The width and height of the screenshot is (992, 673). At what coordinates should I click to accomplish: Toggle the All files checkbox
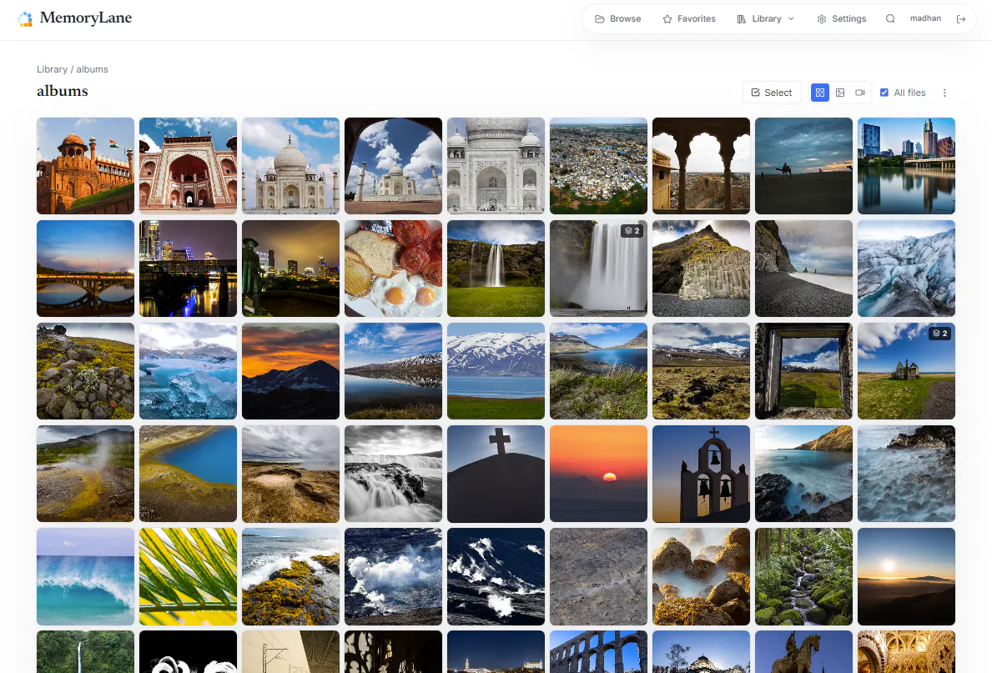click(x=884, y=93)
